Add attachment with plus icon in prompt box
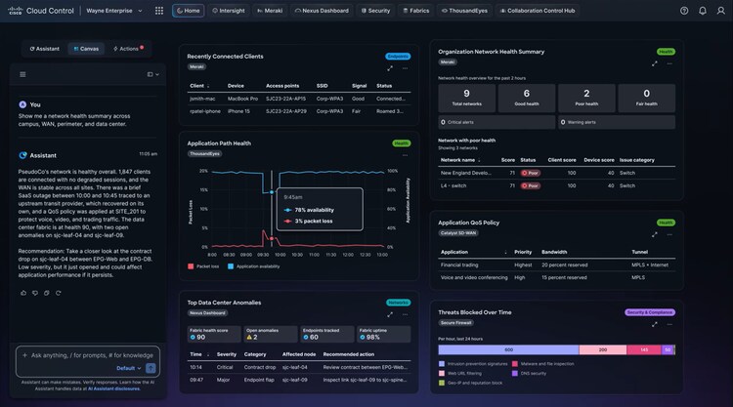Screen dimensions: 733x407 [24, 355]
